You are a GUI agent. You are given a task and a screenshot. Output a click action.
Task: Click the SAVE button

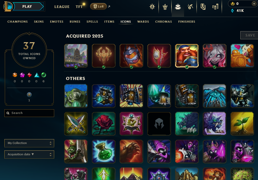[249, 35]
